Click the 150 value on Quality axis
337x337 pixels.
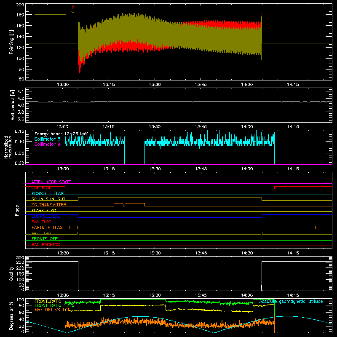20,274
